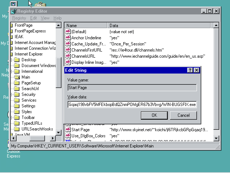230x173 pixels.
Task: Click the Start Page string icon
Action: [68, 130]
